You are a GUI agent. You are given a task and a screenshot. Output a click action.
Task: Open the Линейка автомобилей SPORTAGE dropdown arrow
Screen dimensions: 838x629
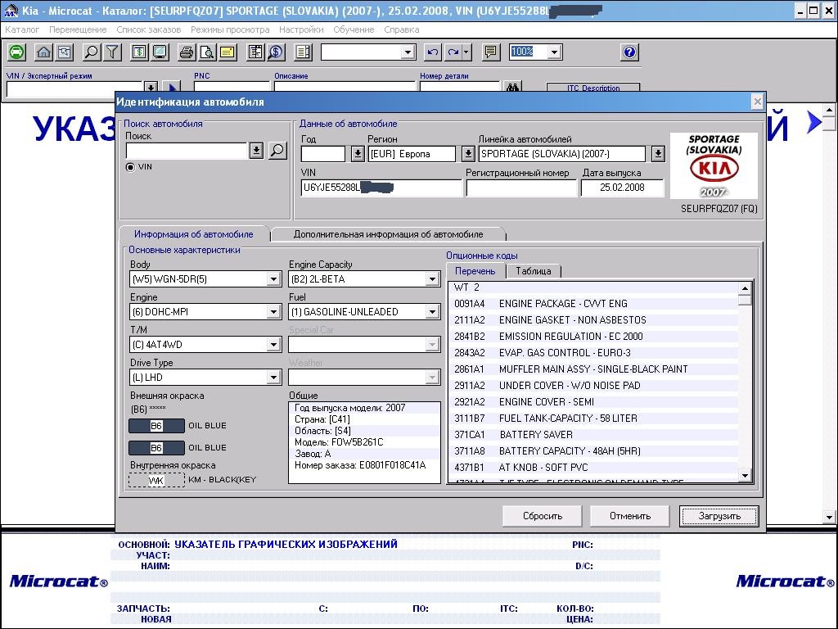coord(658,154)
